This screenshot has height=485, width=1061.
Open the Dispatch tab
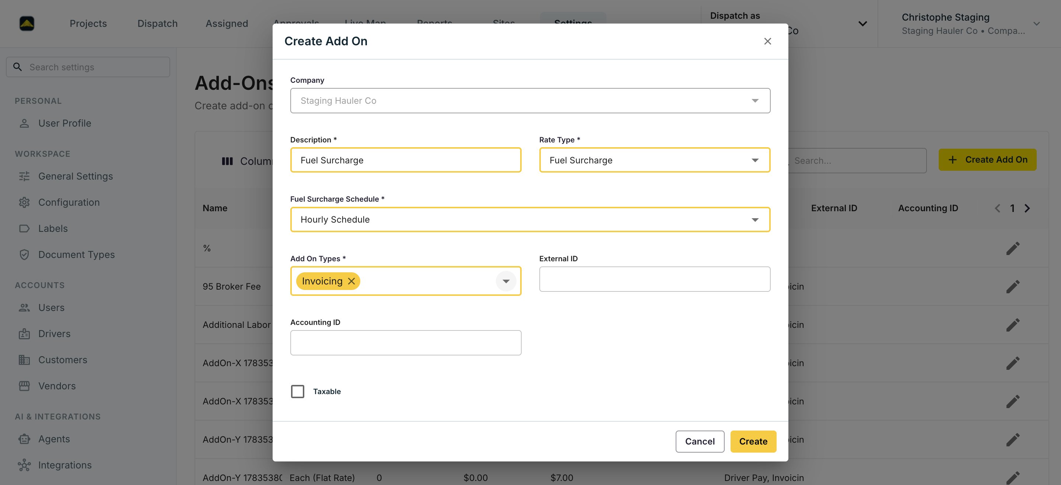click(157, 24)
